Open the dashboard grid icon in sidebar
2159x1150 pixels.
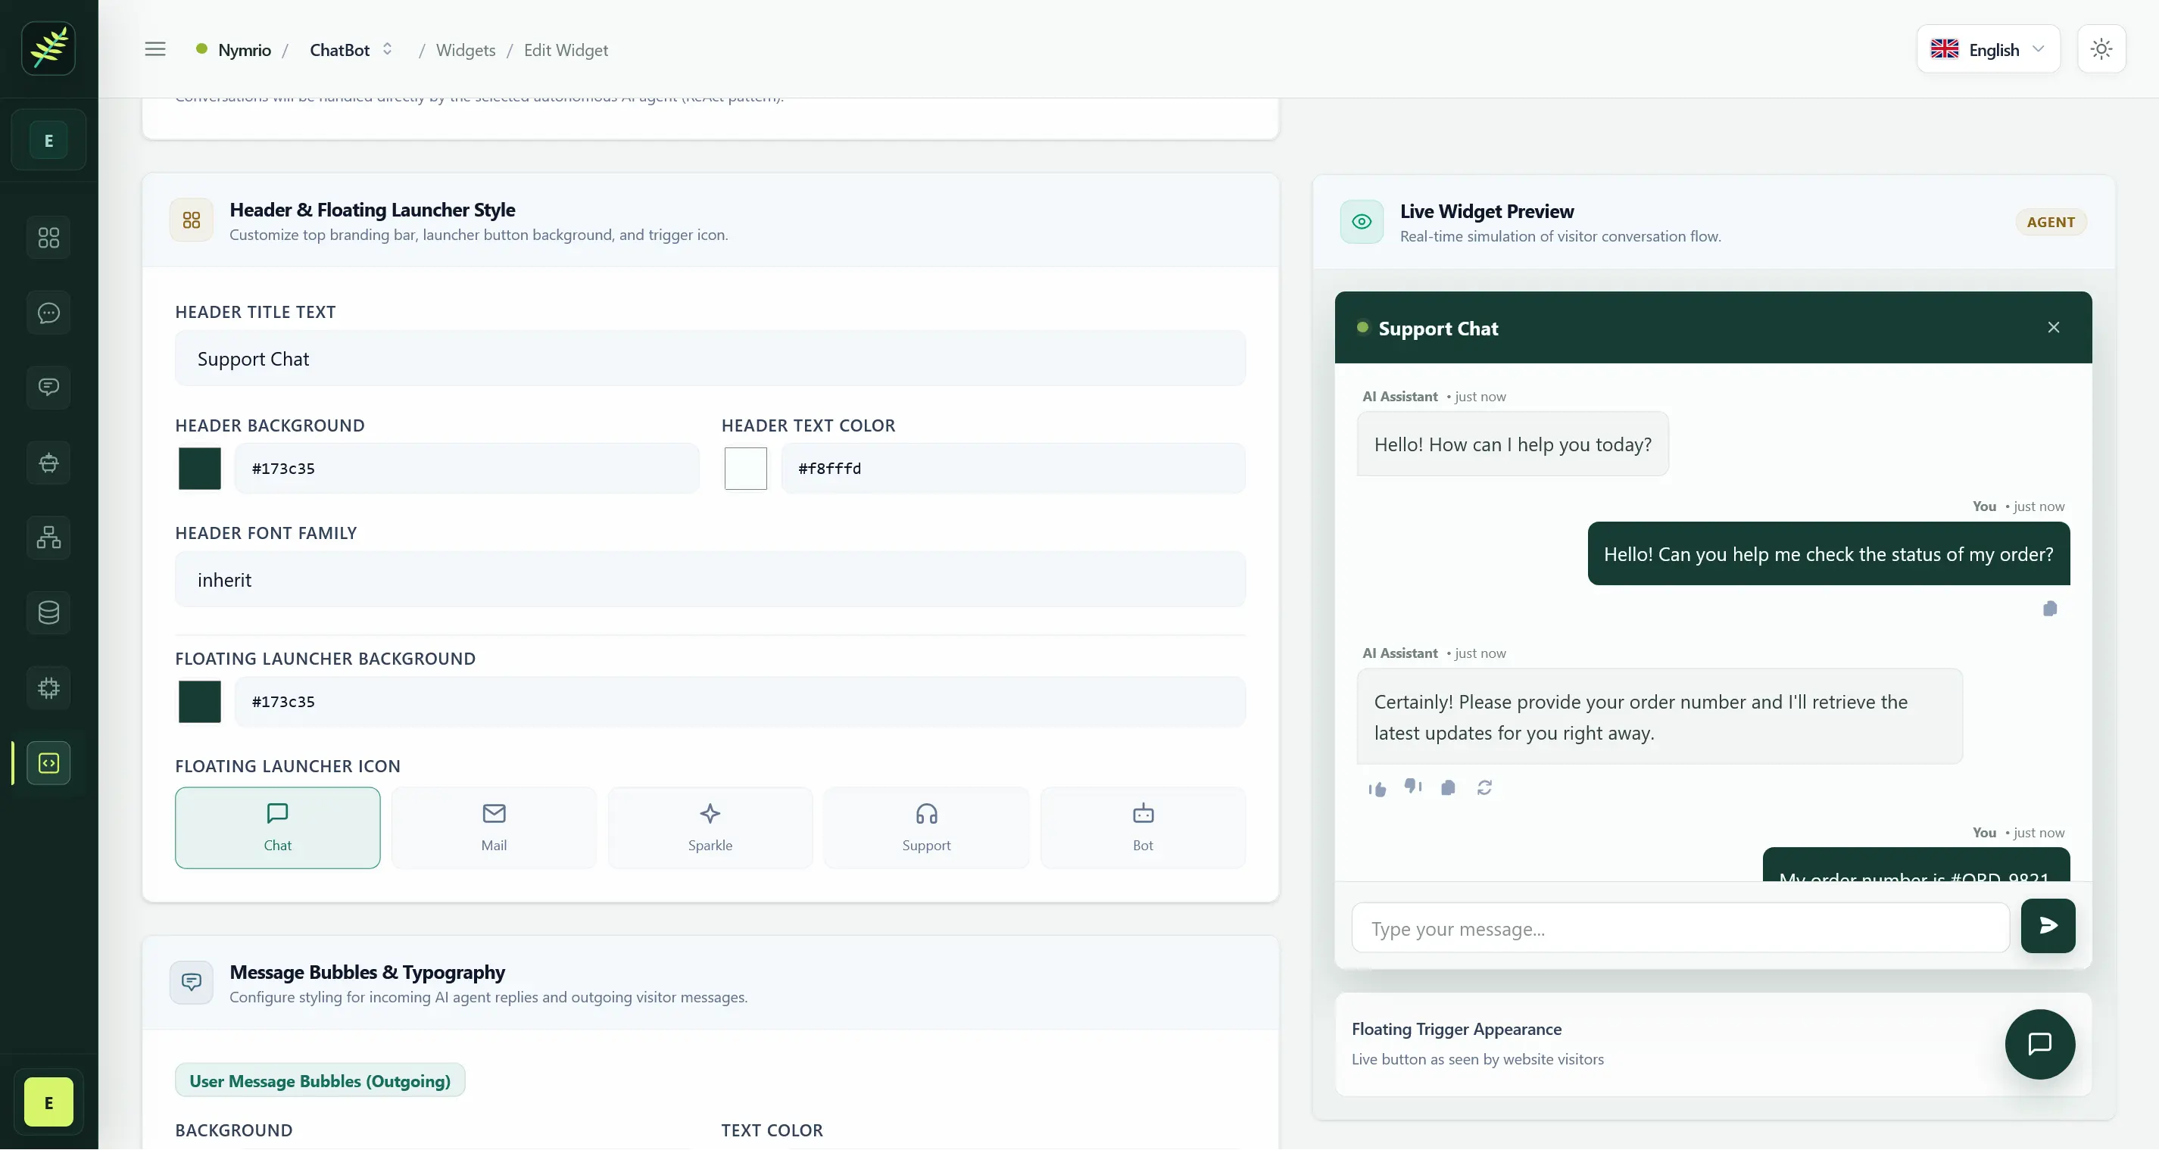pyautogui.click(x=48, y=238)
